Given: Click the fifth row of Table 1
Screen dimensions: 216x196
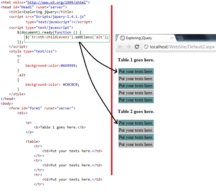Looking at the screenshot, I should 136,100.
